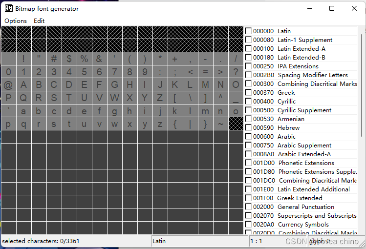Click the selected characters status text
366x249 pixels.
[41, 241]
